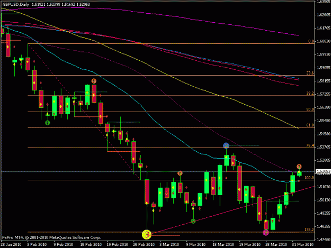The width and height of the screenshot is (331, 248).
Task: Select the 61.8 Fibonacci level label
Action: click(x=310, y=125)
